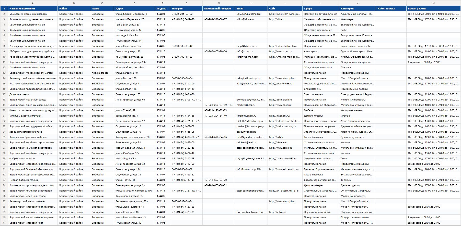Select the email brickred@mail.ru

coord(251,143)
